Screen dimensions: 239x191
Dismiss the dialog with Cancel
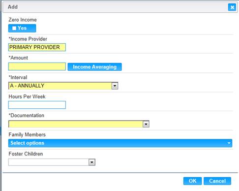click(x=217, y=181)
